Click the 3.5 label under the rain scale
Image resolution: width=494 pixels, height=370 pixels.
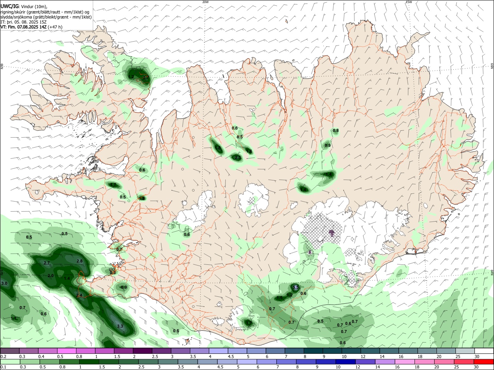[181, 367]
